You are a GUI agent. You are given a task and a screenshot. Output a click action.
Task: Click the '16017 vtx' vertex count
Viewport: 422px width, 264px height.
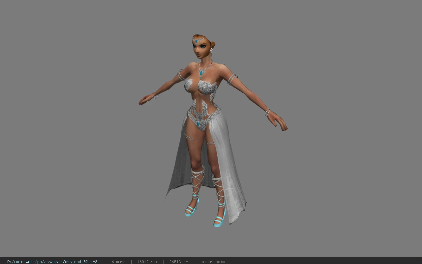147,262
